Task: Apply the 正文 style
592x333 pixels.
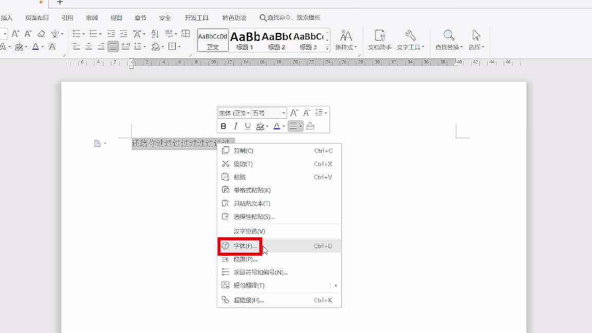Action: click(213, 40)
